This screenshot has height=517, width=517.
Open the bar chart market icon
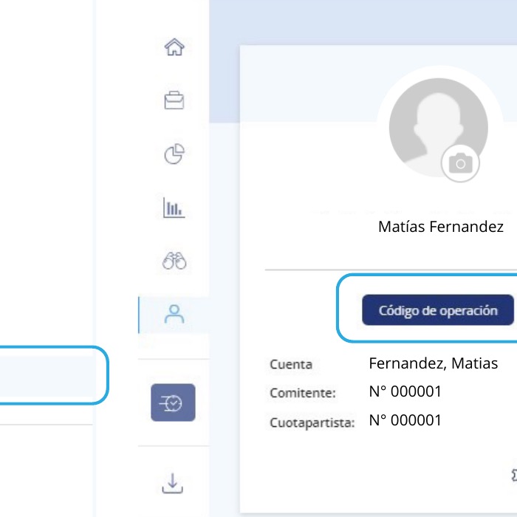click(x=174, y=208)
